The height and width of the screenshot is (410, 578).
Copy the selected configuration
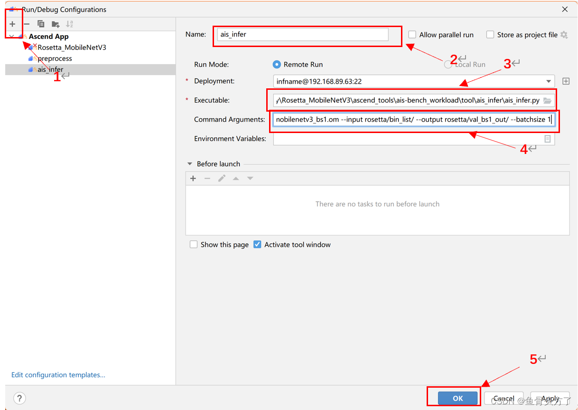coord(40,24)
